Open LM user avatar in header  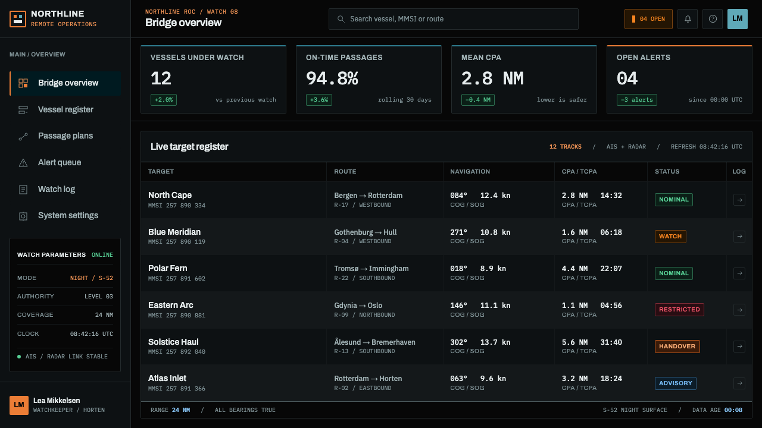click(x=738, y=19)
